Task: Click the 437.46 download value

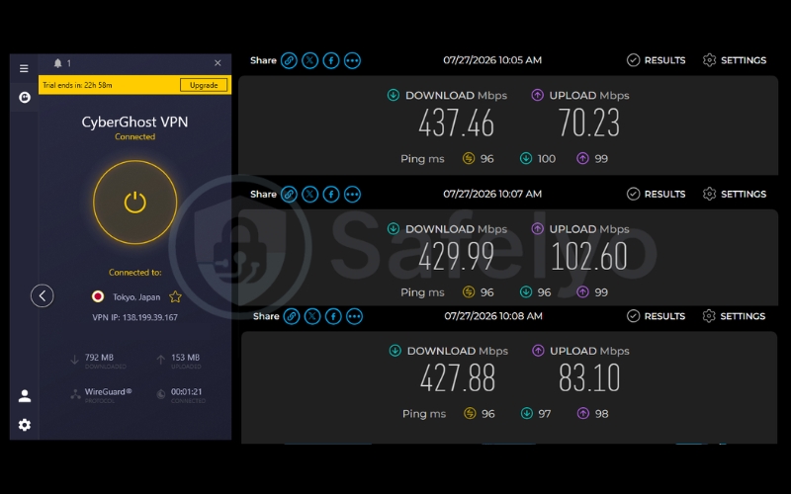Action: pyautogui.click(x=456, y=123)
